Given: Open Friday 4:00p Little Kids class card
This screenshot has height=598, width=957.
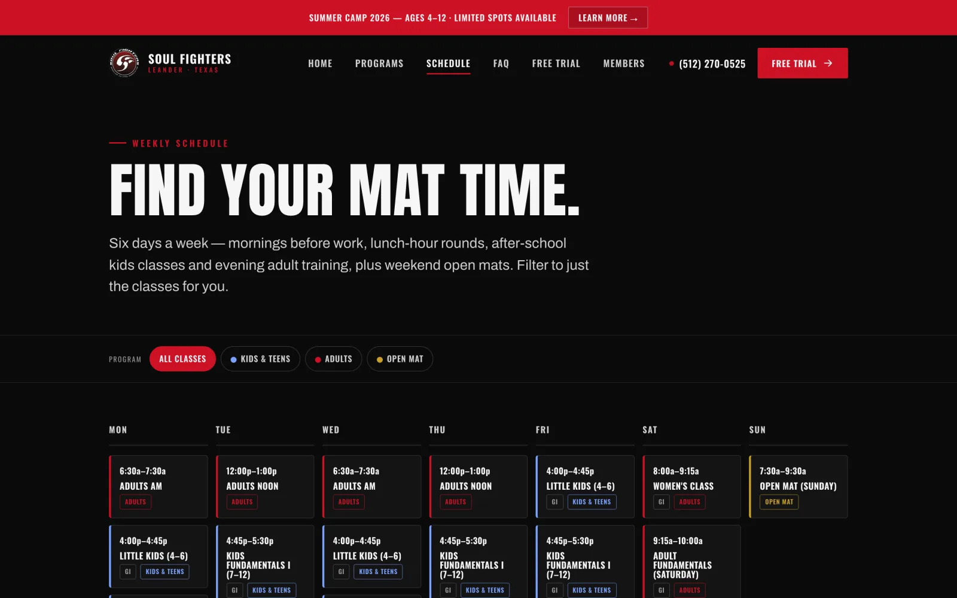Looking at the screenshot, I should 585,487.
